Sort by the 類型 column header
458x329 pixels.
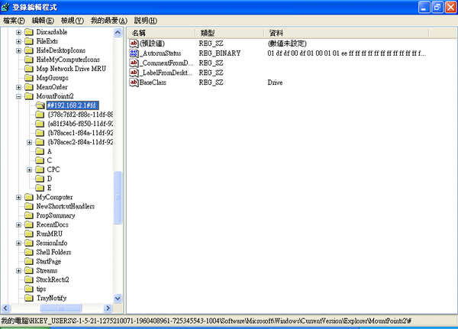230,33
